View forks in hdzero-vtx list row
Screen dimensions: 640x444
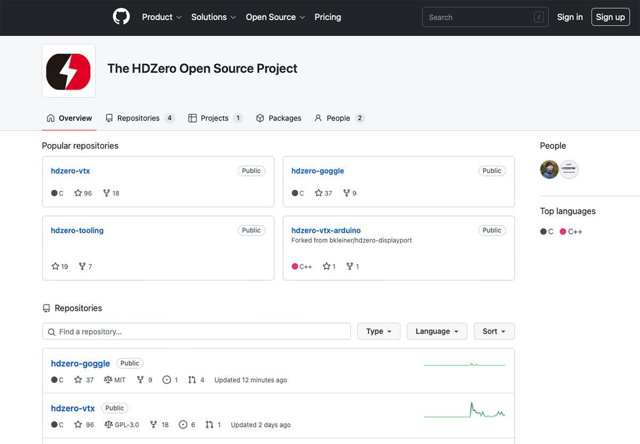pos(159,425)
